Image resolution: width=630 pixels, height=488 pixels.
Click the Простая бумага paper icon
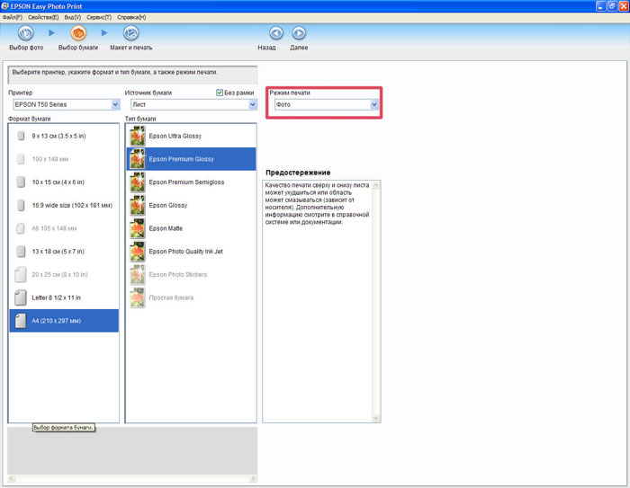point(138,297)
